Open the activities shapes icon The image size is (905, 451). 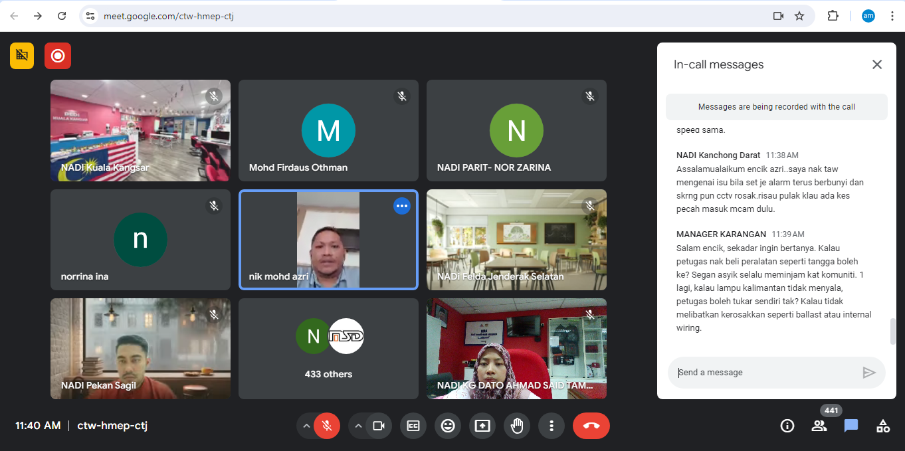(x=882, y=426)
